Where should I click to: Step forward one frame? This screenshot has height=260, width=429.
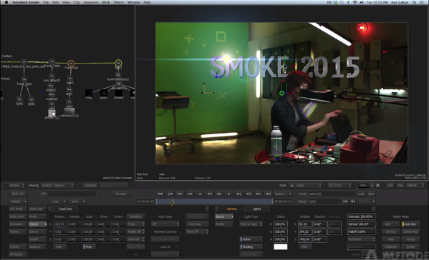click(x=219, y=194)
